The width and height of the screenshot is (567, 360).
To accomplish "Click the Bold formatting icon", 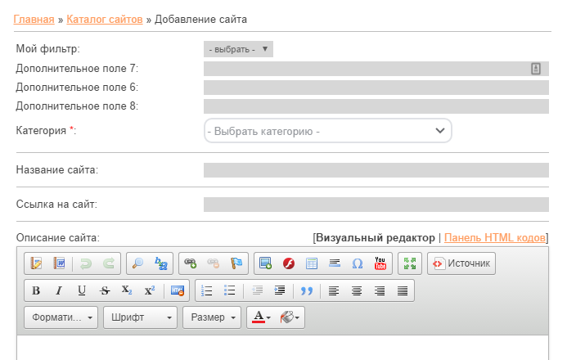I will point(36,290).
